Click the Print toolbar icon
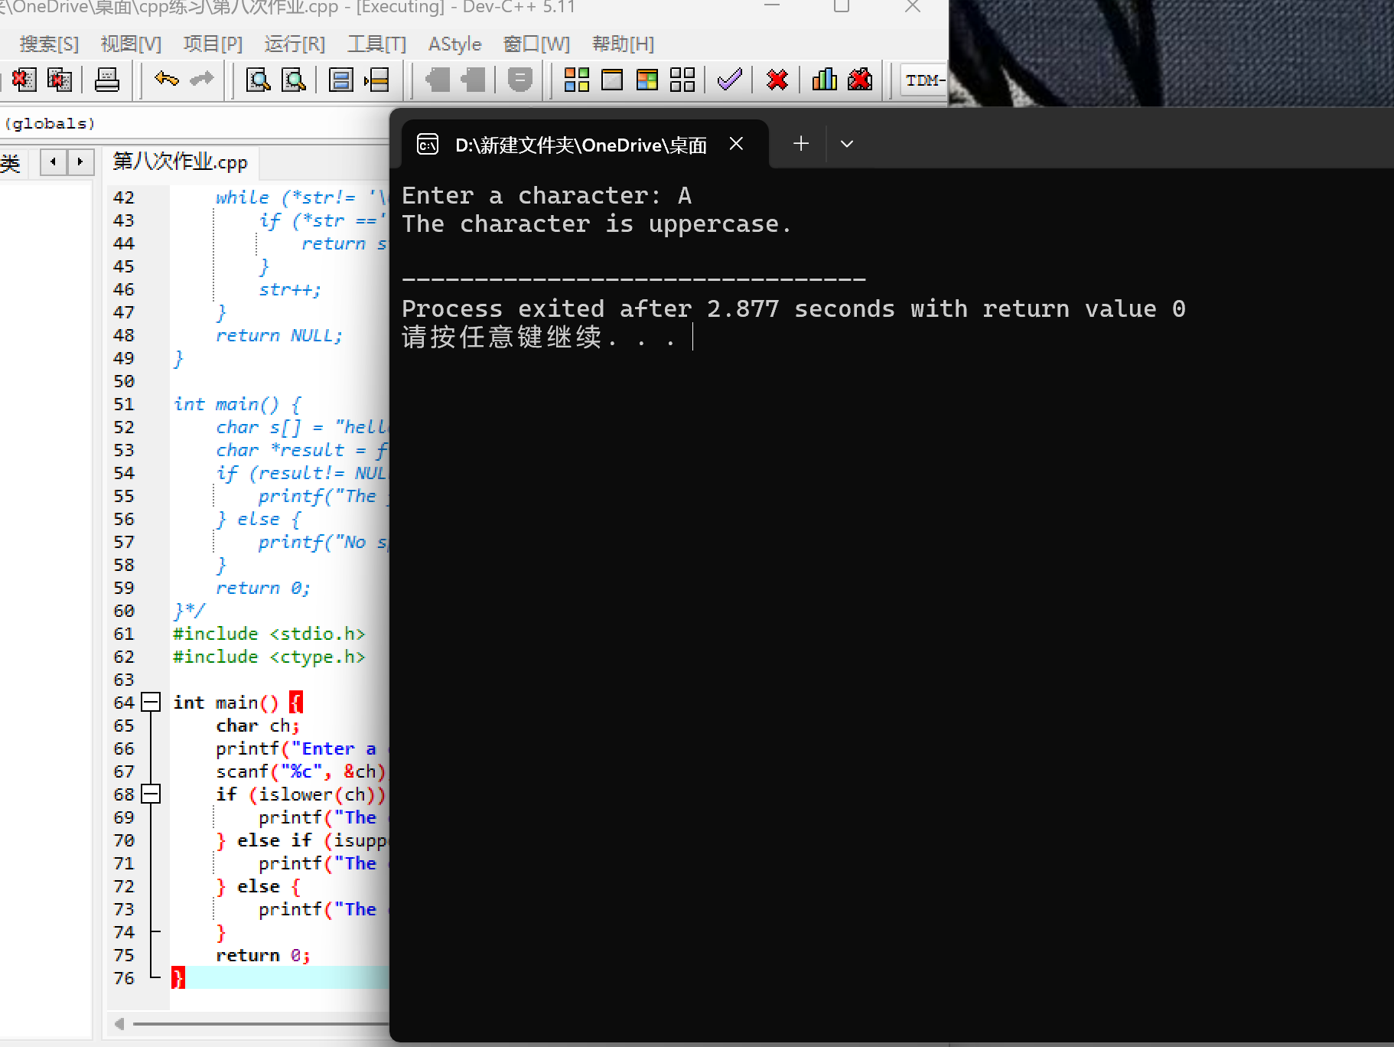 [x=106, y=80]
